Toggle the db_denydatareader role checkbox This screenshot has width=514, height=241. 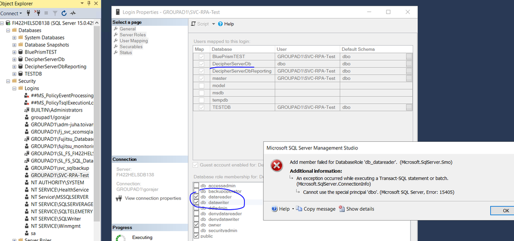click(x=197, y=213)
